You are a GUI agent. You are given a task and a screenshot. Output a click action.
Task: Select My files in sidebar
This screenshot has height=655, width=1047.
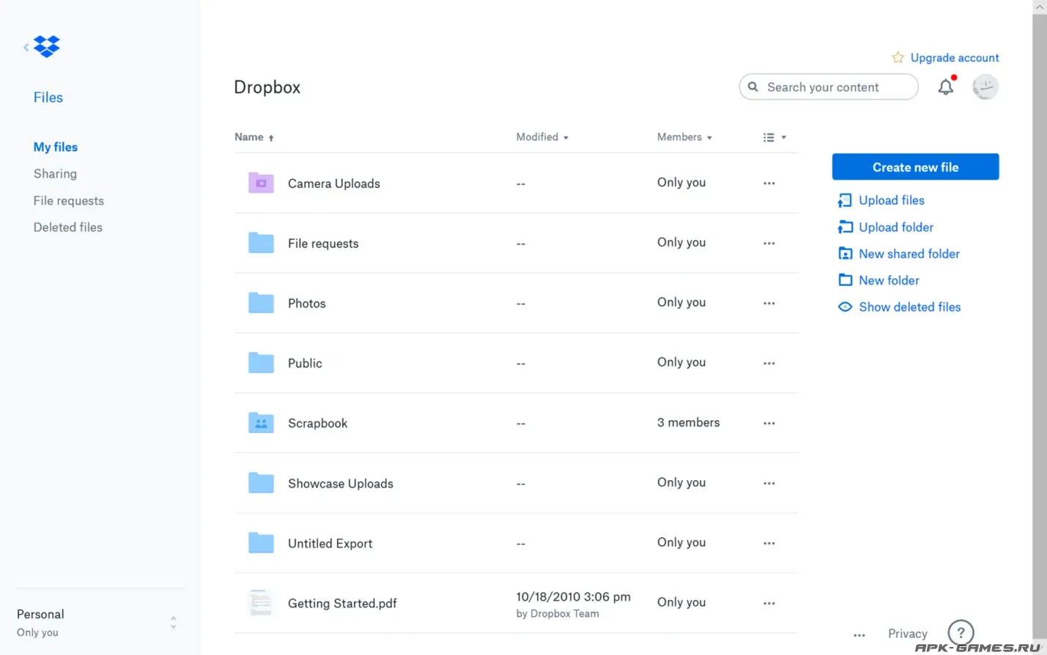click(x=56, y=147)
